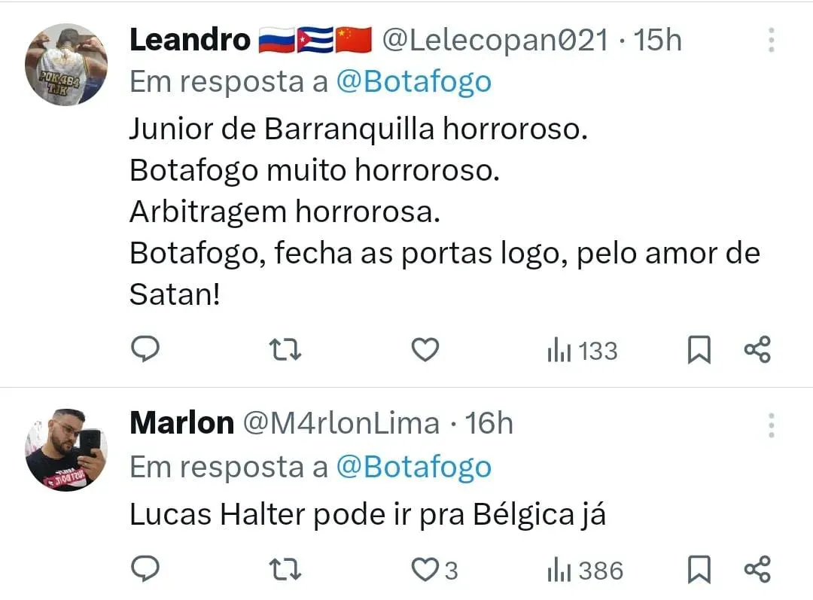
Task: Retweet Marlon's post
Action: [286, 569]
